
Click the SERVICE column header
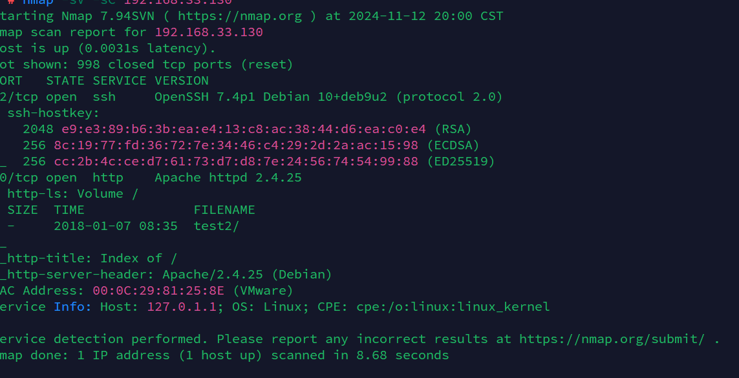120,81
